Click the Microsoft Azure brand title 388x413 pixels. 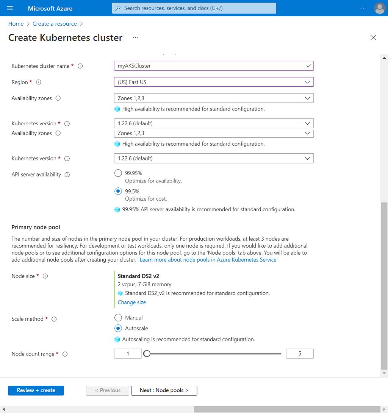50,8
